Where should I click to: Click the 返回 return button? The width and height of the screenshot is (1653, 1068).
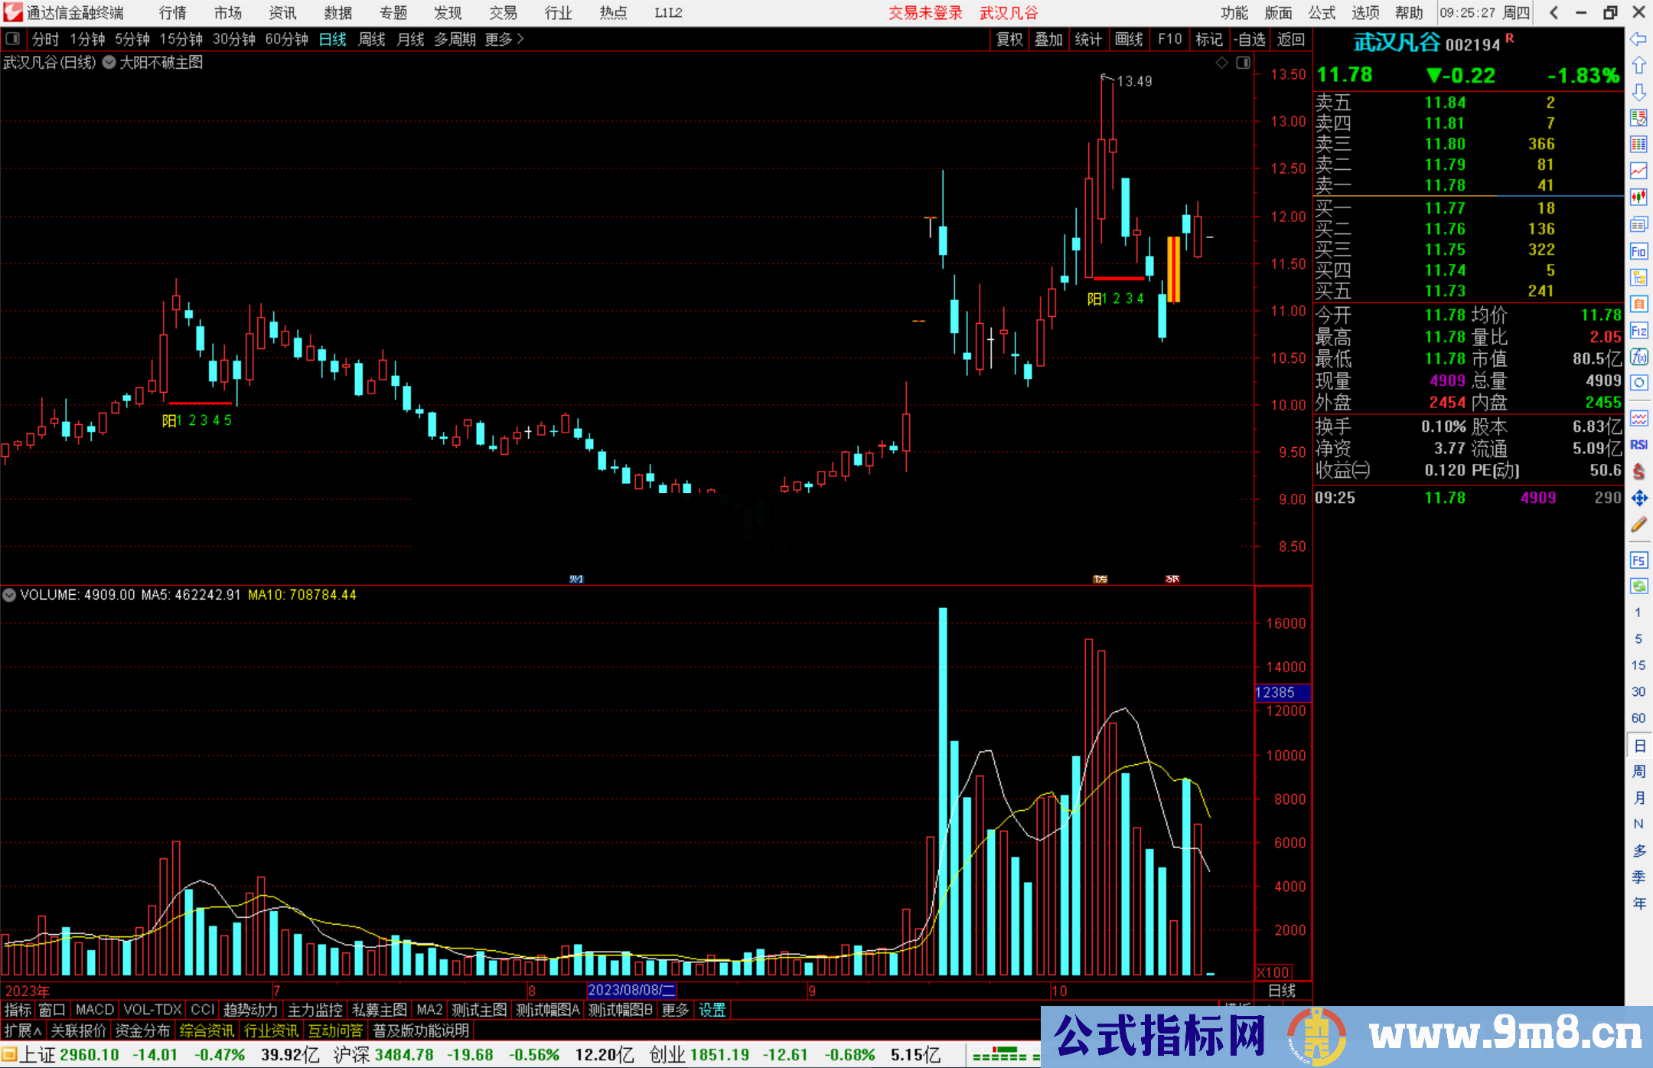[x=1291, y=39]
